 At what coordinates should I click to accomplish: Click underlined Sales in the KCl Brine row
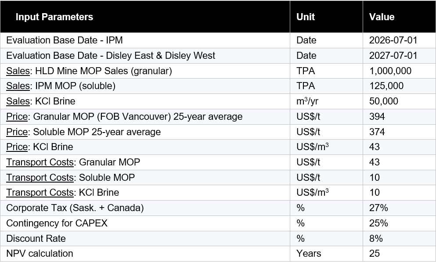tap(18, 101)
